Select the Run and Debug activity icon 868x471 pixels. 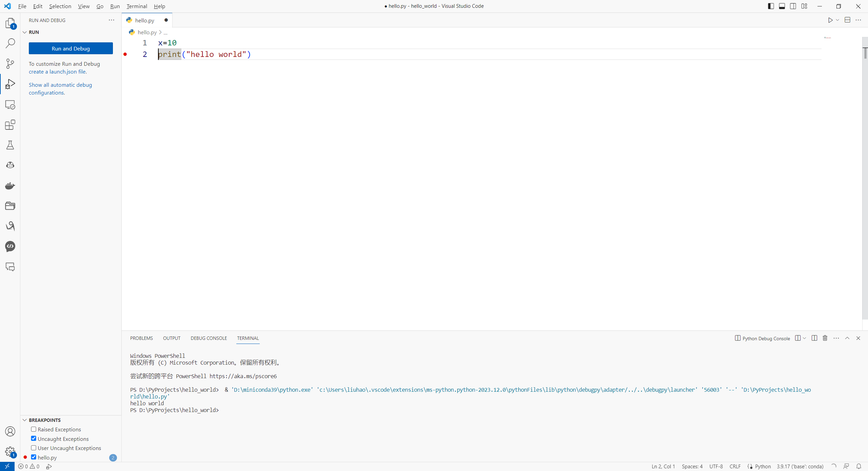click(10, 84)
